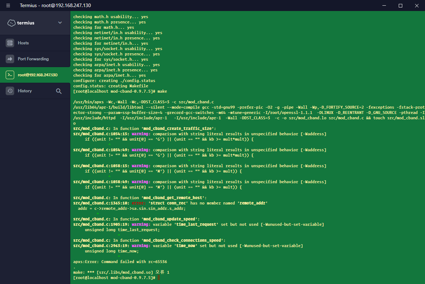This screenshot has height=284, width=425.
Task: Select the root@192.168.247.130 session tab
Action: coord(37,75)
